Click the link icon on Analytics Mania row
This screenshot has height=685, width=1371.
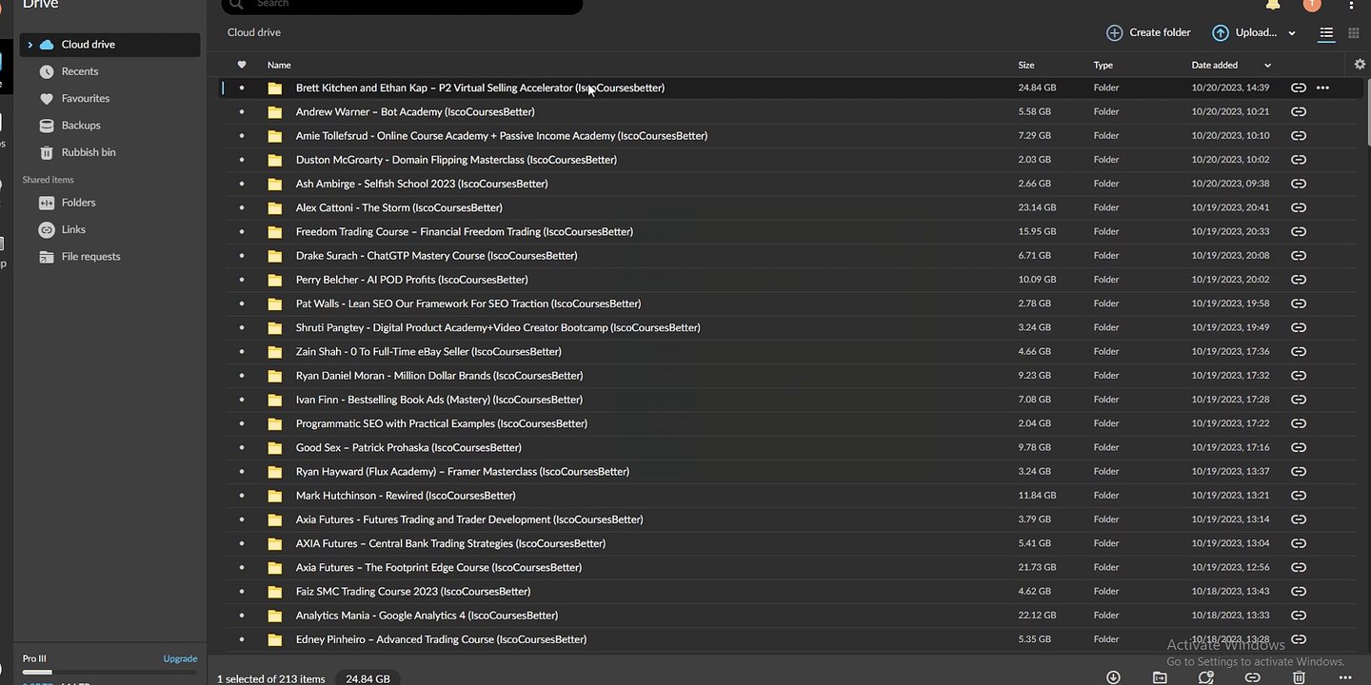click(x=1298, y=616)
